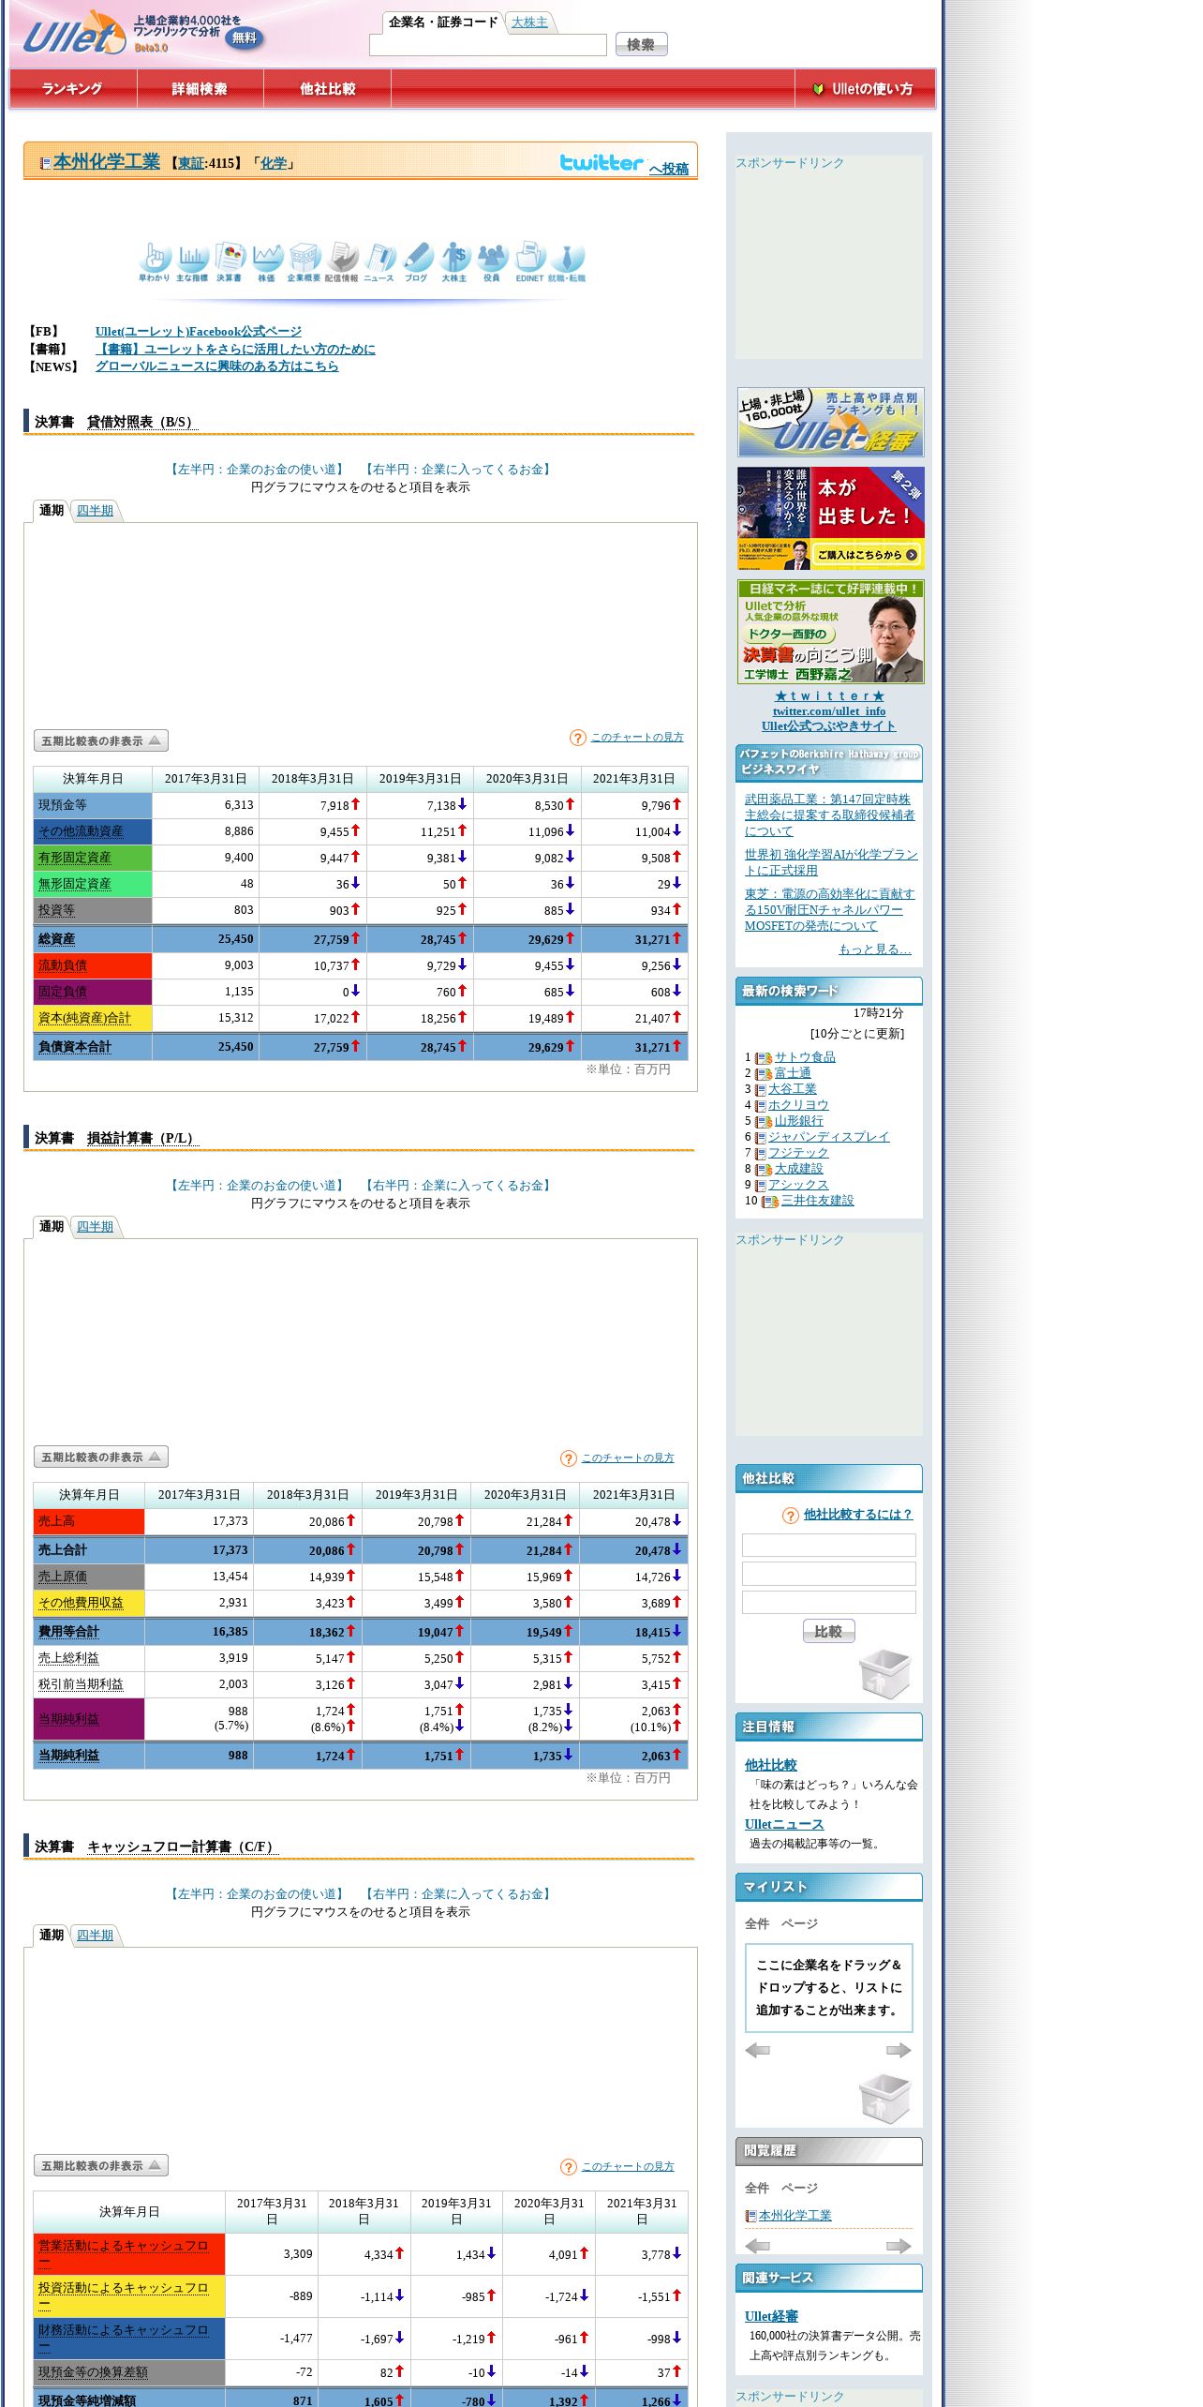Screen dimensions: 1203x2407
Task: Click the 流動負債 red row label
Action: (93, 965)
